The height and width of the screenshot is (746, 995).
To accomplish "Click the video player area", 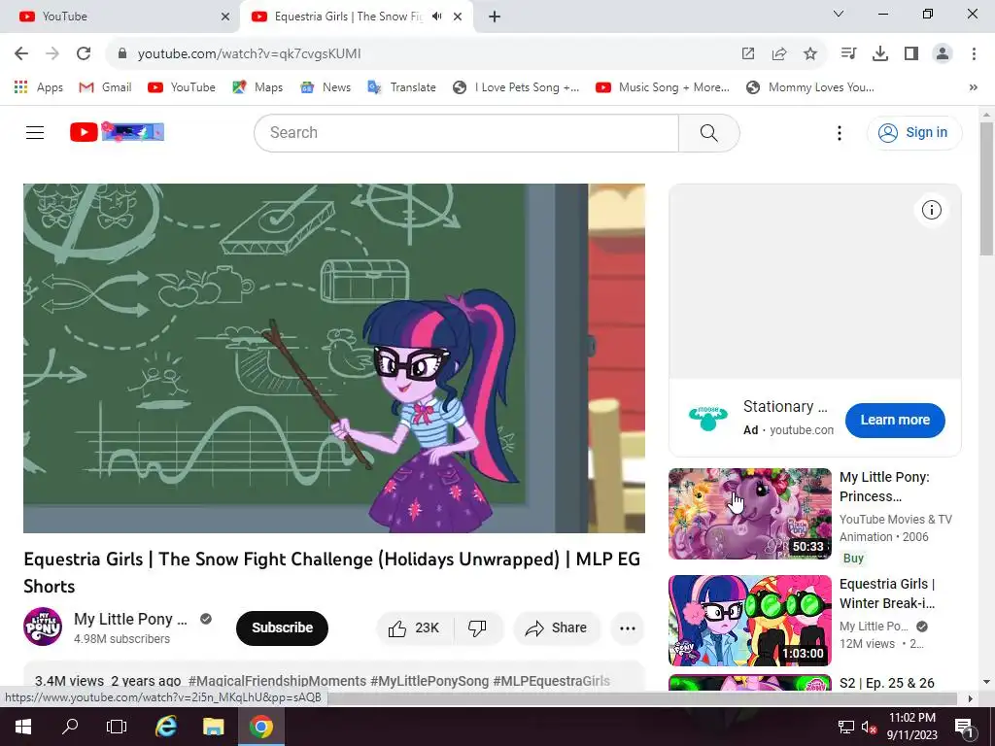I will (x=334, y=358).
